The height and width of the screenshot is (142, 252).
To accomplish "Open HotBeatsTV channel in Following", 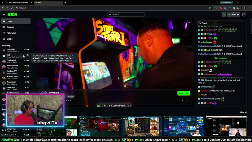I will point(16,72).
